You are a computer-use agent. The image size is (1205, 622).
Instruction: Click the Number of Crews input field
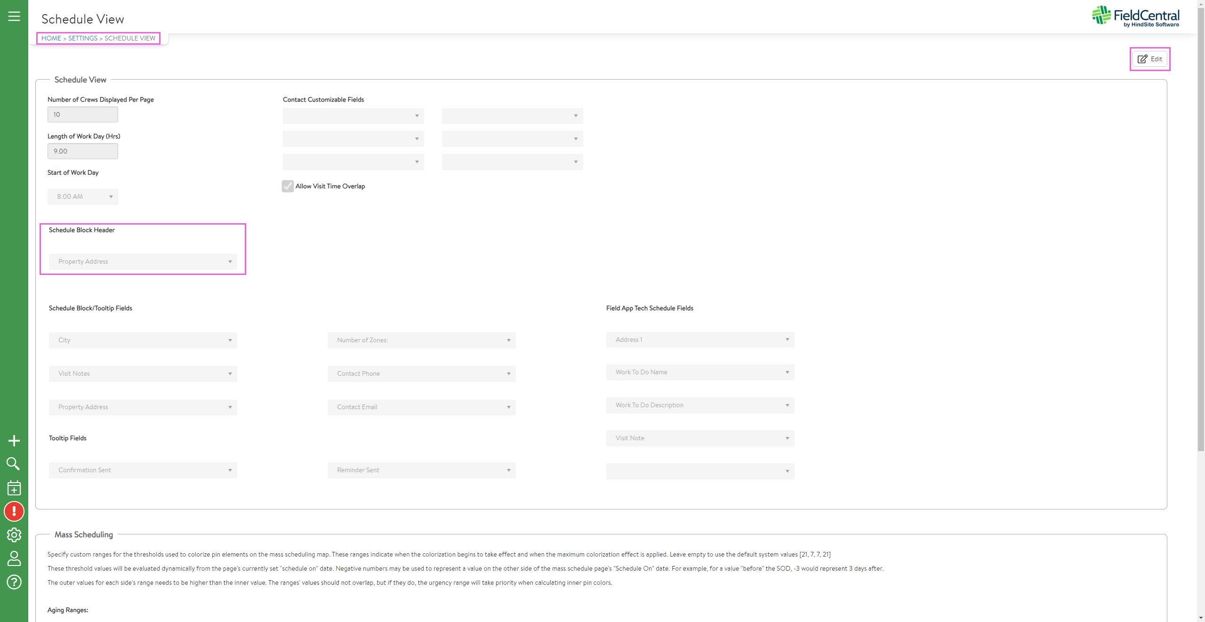pyautogui.click(x=83, y=114)
